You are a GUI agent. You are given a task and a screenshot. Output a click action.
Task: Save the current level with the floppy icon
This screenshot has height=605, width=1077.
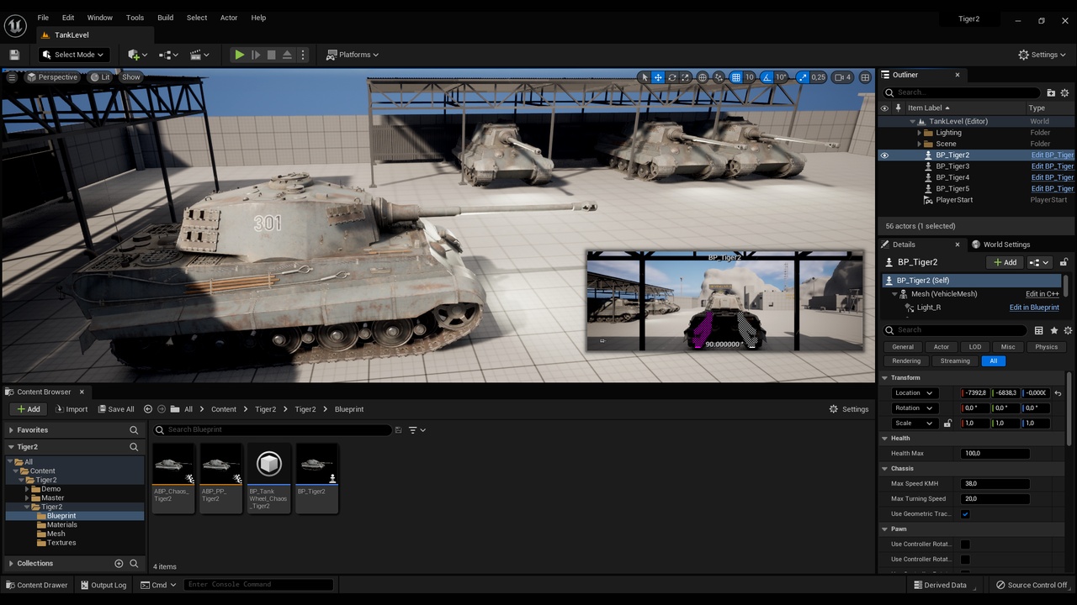[14, 55]
